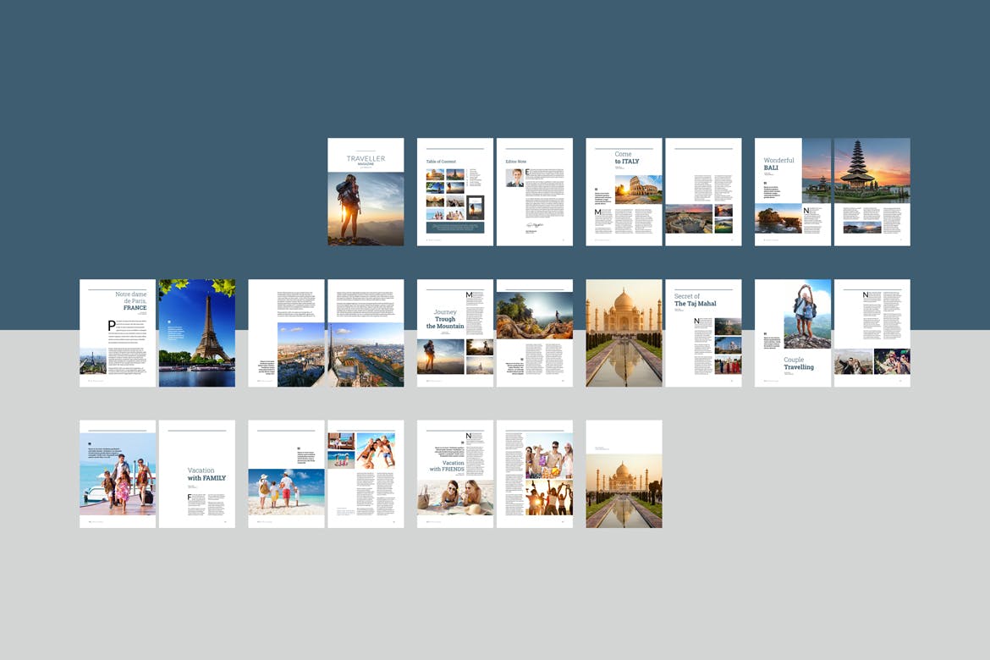Open the Notre dame de Paris FRANCE page

click(x=117, y=333)
